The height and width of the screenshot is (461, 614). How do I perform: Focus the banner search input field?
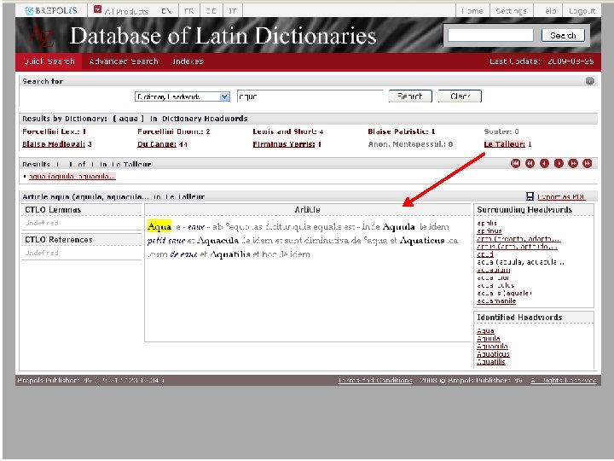coord(490,35)
